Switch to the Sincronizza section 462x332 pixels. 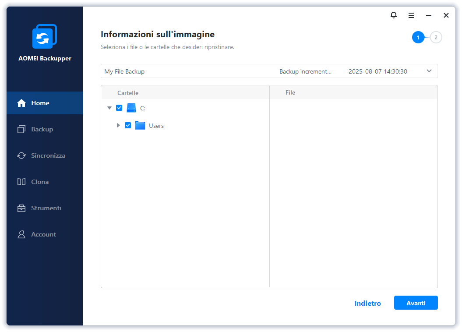[48, 155]
